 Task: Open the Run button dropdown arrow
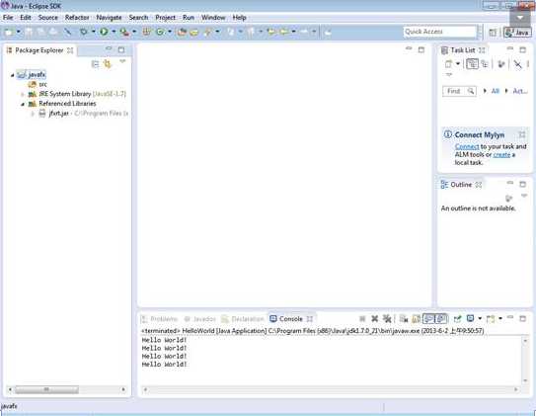click(114, 32)
